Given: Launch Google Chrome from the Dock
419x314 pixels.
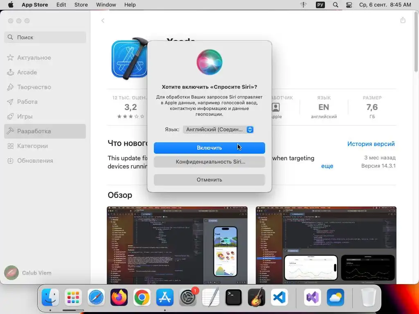Looking at the screenshot, I should 142,297.
